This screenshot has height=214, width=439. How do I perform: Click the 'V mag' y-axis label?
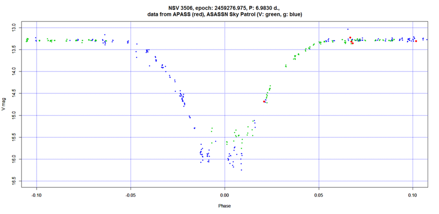(x=4, y=104)
